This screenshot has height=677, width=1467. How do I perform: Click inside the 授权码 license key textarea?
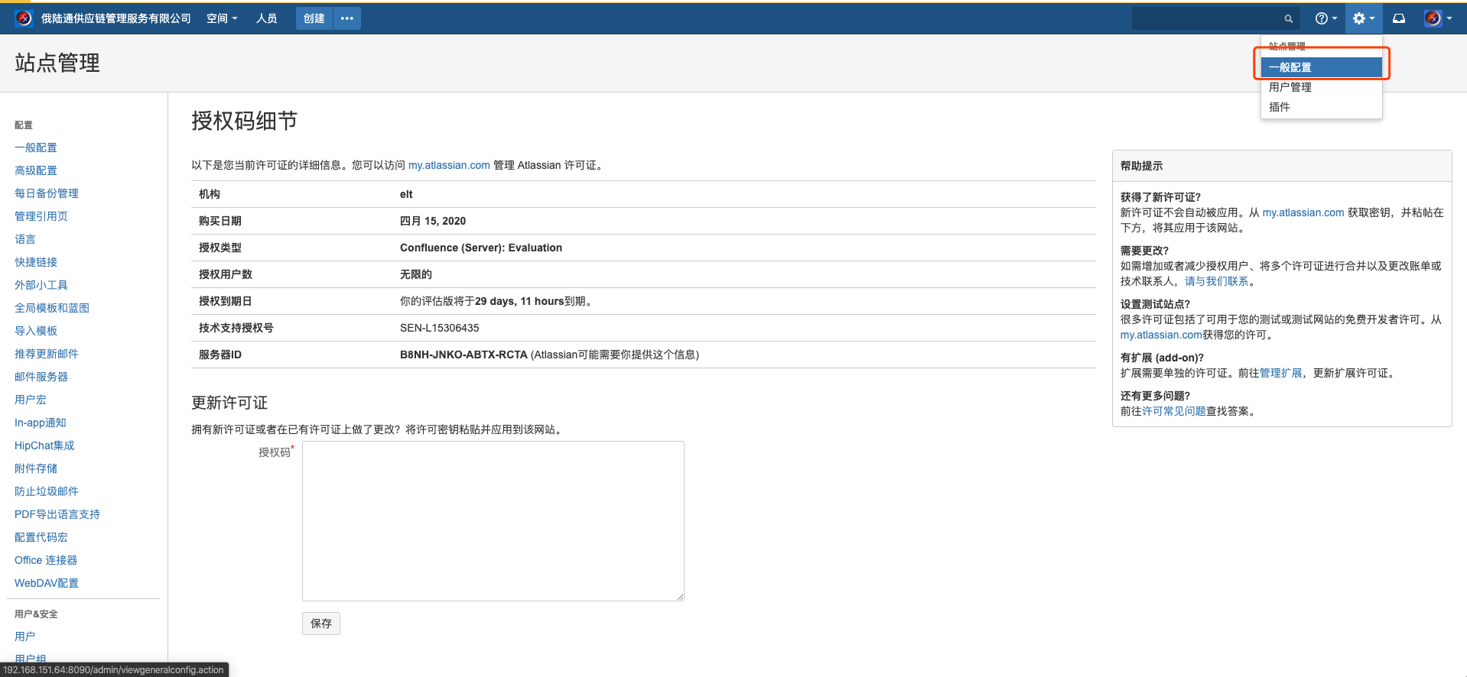(x=493, y=520)
